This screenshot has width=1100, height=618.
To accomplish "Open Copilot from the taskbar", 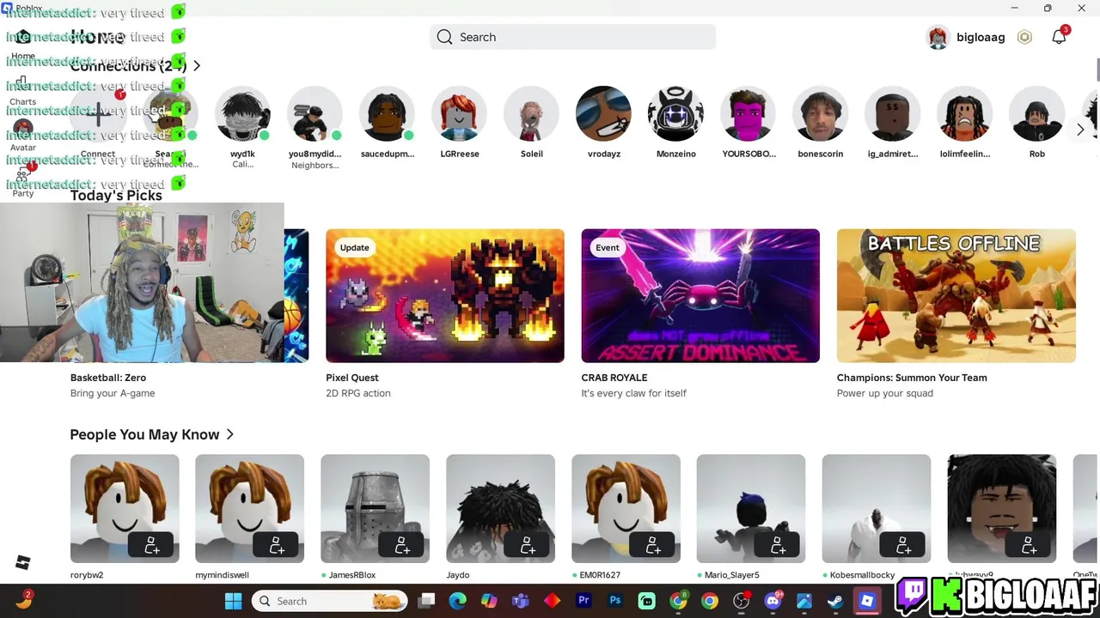I will [x=489, y=601].
